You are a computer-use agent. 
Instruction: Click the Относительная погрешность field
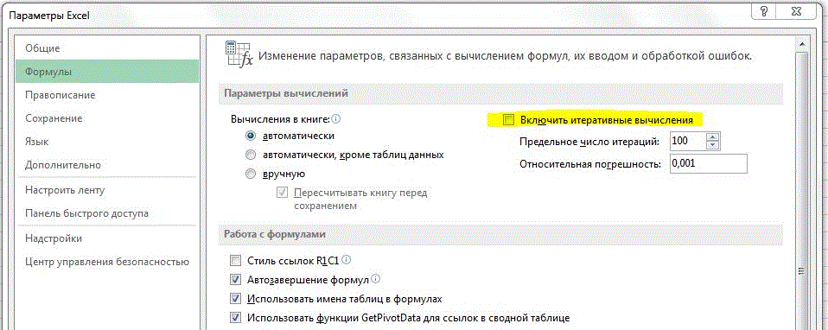pos(708,163)
